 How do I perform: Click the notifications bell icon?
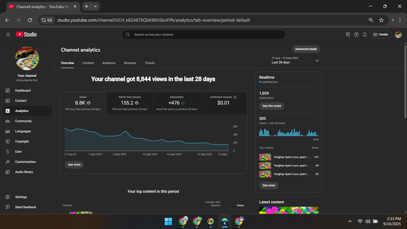[x=365, y=35]
